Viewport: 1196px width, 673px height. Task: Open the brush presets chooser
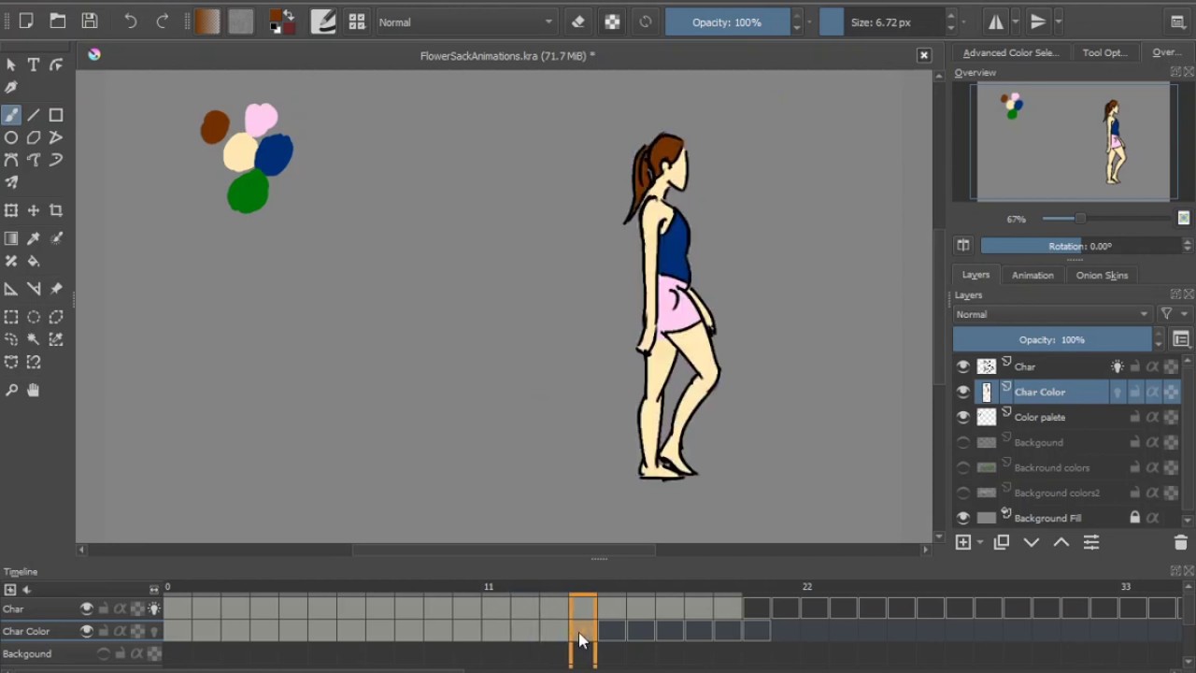(356, 21)
